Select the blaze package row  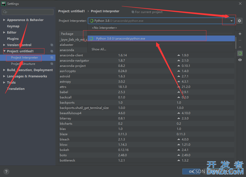(147, 134)
